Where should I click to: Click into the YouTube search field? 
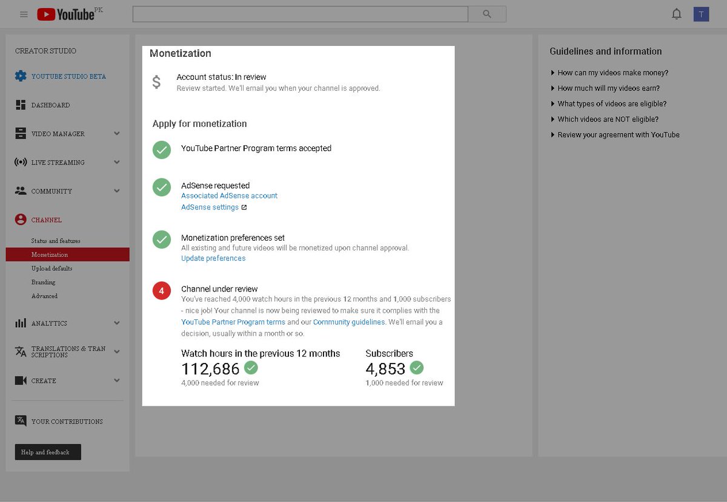coord(300,15)
